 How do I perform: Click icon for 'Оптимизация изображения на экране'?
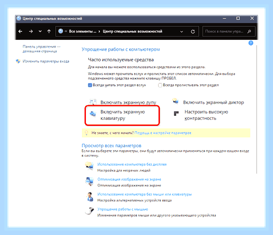pyautogui.click(x=89, y=182)
